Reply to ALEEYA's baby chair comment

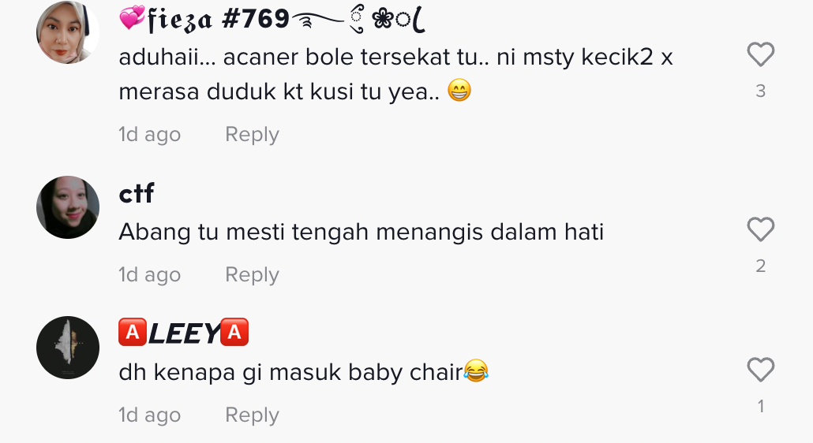(252, 415)
